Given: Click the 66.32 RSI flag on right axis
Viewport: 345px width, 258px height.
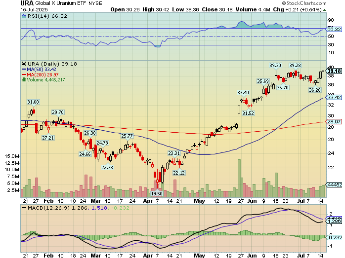Looking at the screenshot, I should (334, 29).
